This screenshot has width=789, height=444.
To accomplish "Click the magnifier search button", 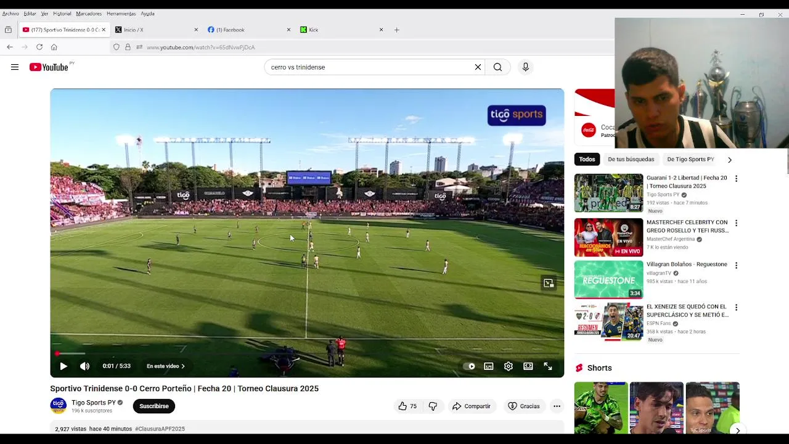I will coord(497,67).
